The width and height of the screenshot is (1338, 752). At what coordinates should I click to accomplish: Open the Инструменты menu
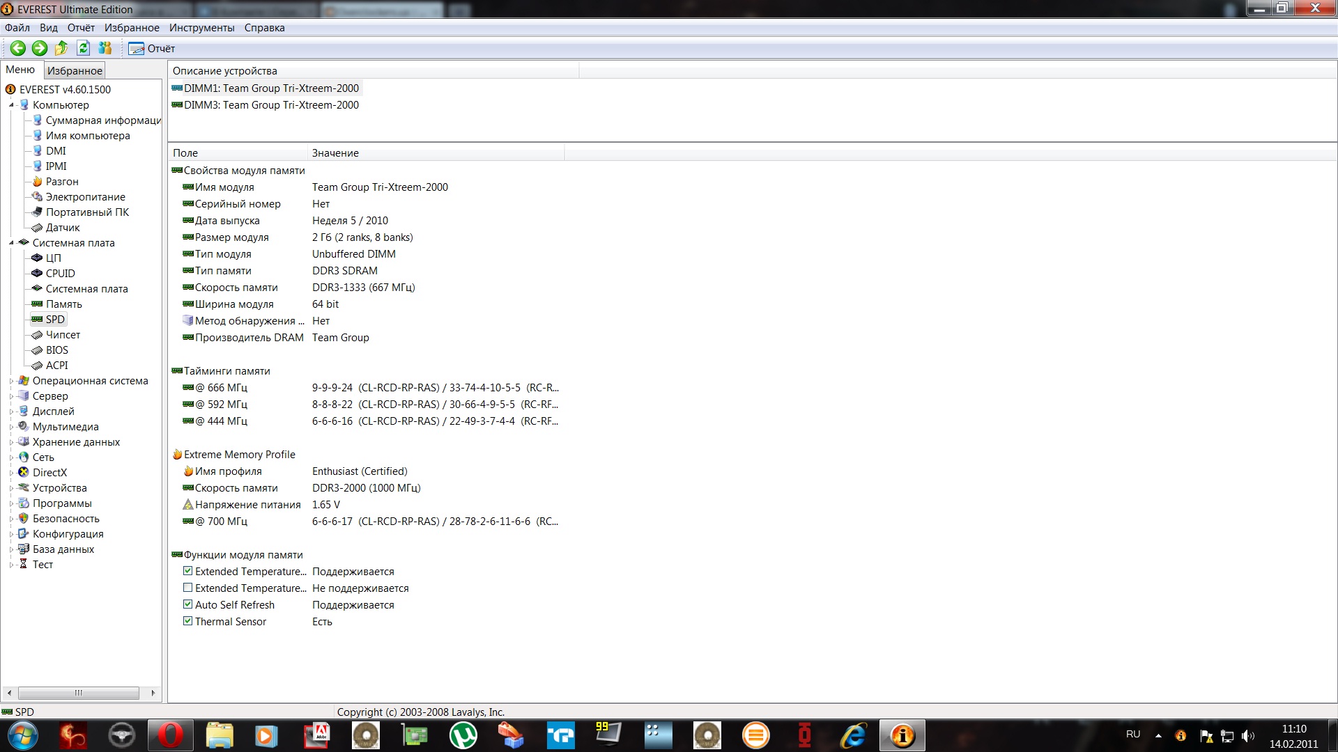[202, 28]
